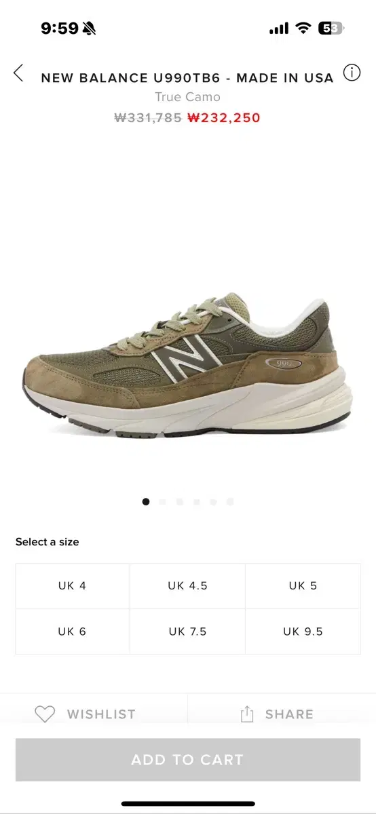Tap the cellular signal bars
The image size is (376, 814).
click(279, 29)
